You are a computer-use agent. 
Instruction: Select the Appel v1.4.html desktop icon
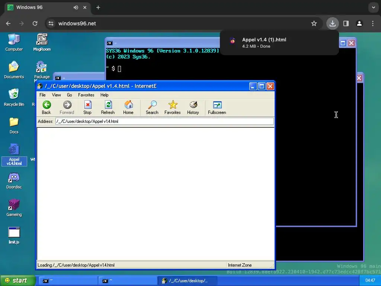point(14,155)
